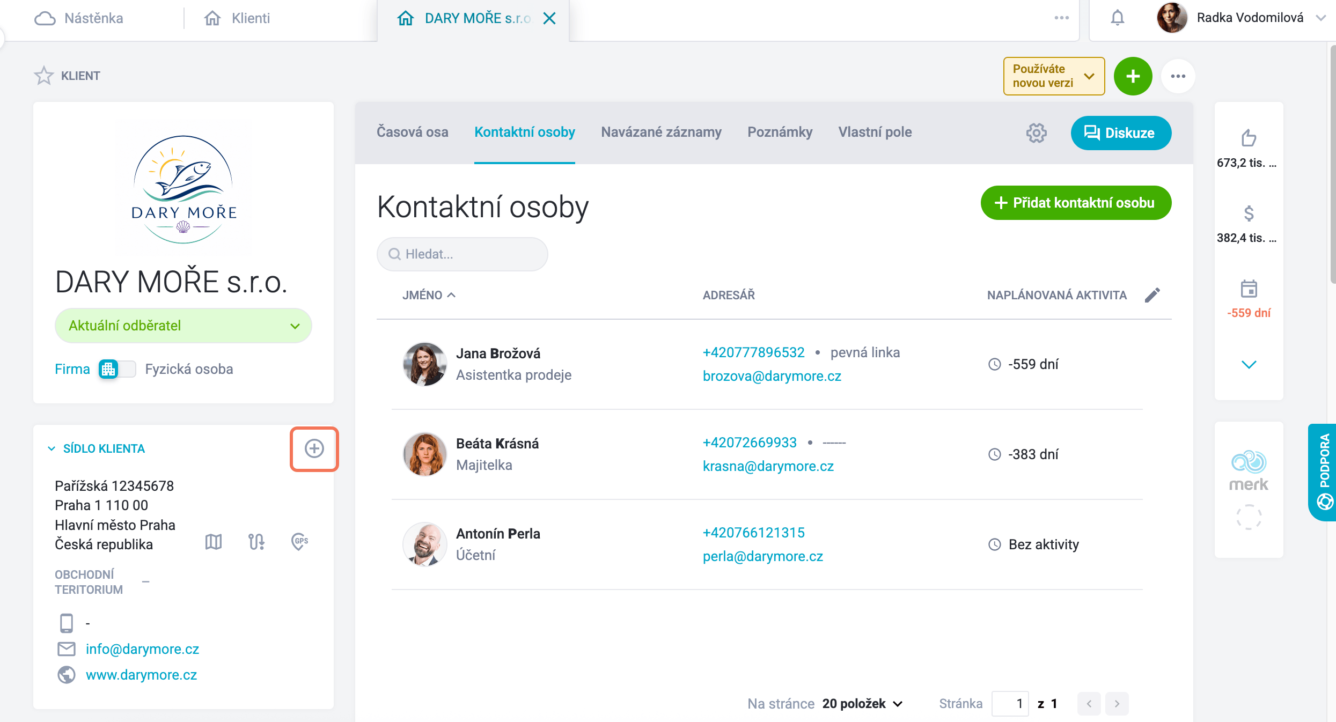
Task: Expand 'Používáte novou verzi' dropdown
Action: [1054, 76]
